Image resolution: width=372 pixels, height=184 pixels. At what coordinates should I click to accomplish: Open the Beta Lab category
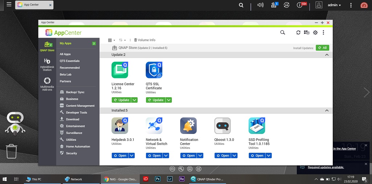tap(65, 74)
